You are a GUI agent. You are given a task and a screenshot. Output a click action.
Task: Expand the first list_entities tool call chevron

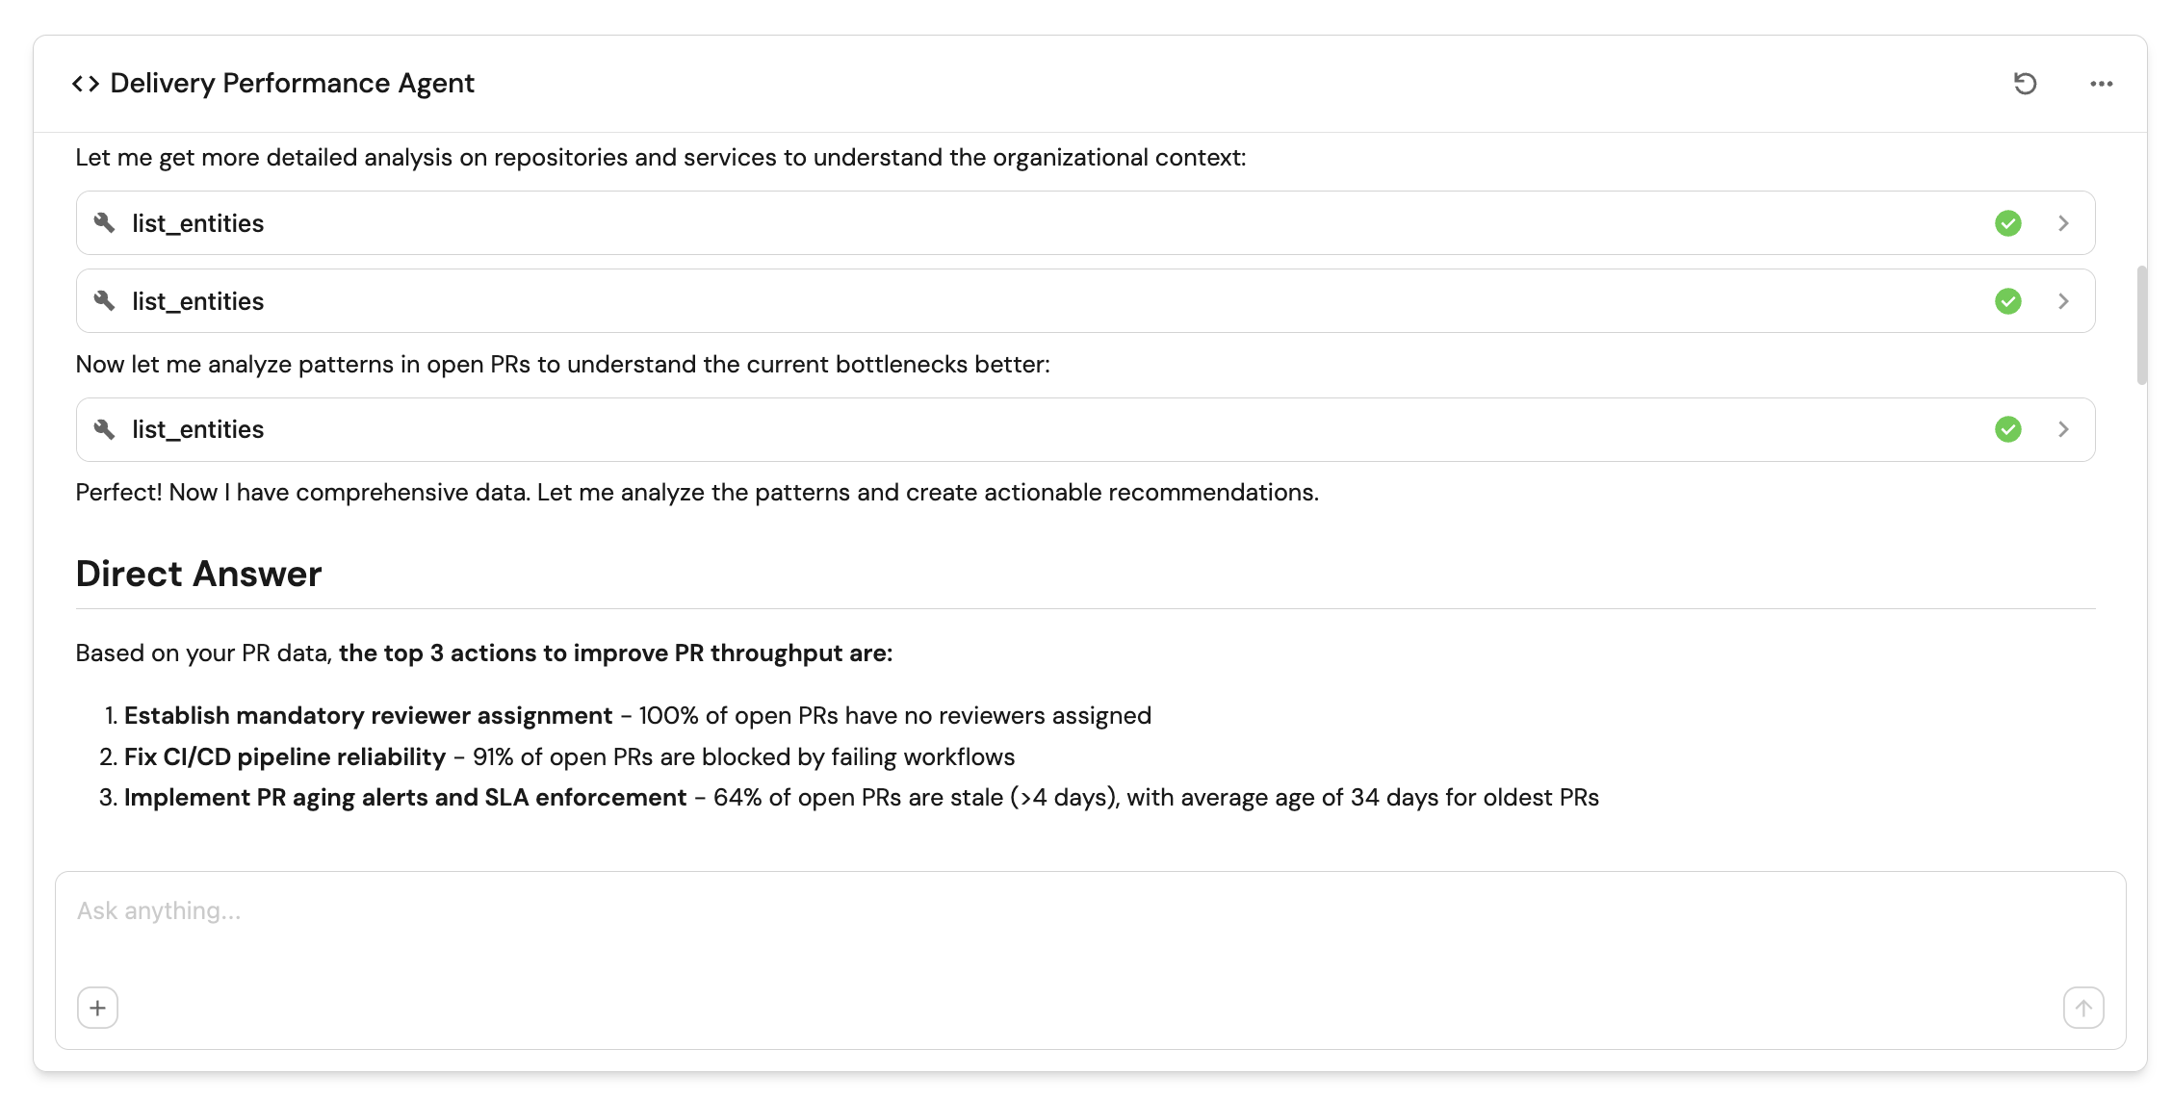click(x=2063, y=223)
